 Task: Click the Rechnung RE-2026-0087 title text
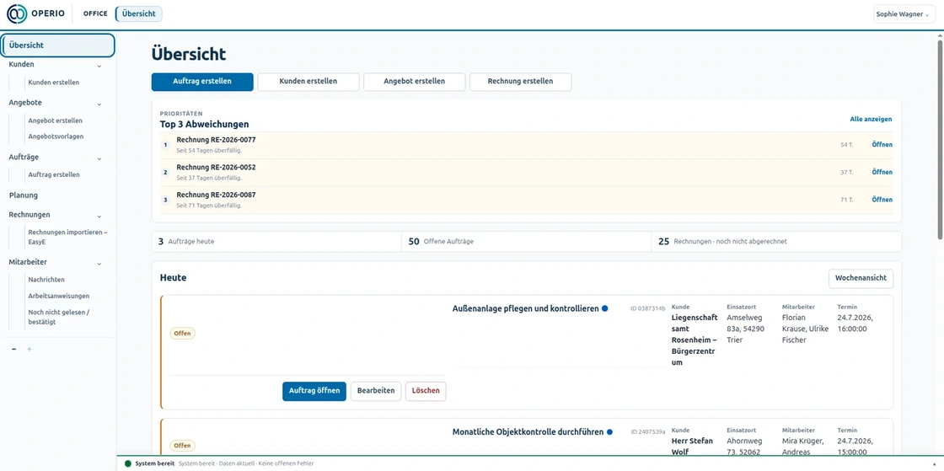tap(216, 195)
